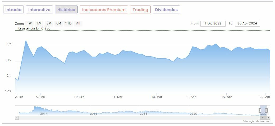View the Dividendos tab
This screenshot has width=275, height=126.
[166, 10]
